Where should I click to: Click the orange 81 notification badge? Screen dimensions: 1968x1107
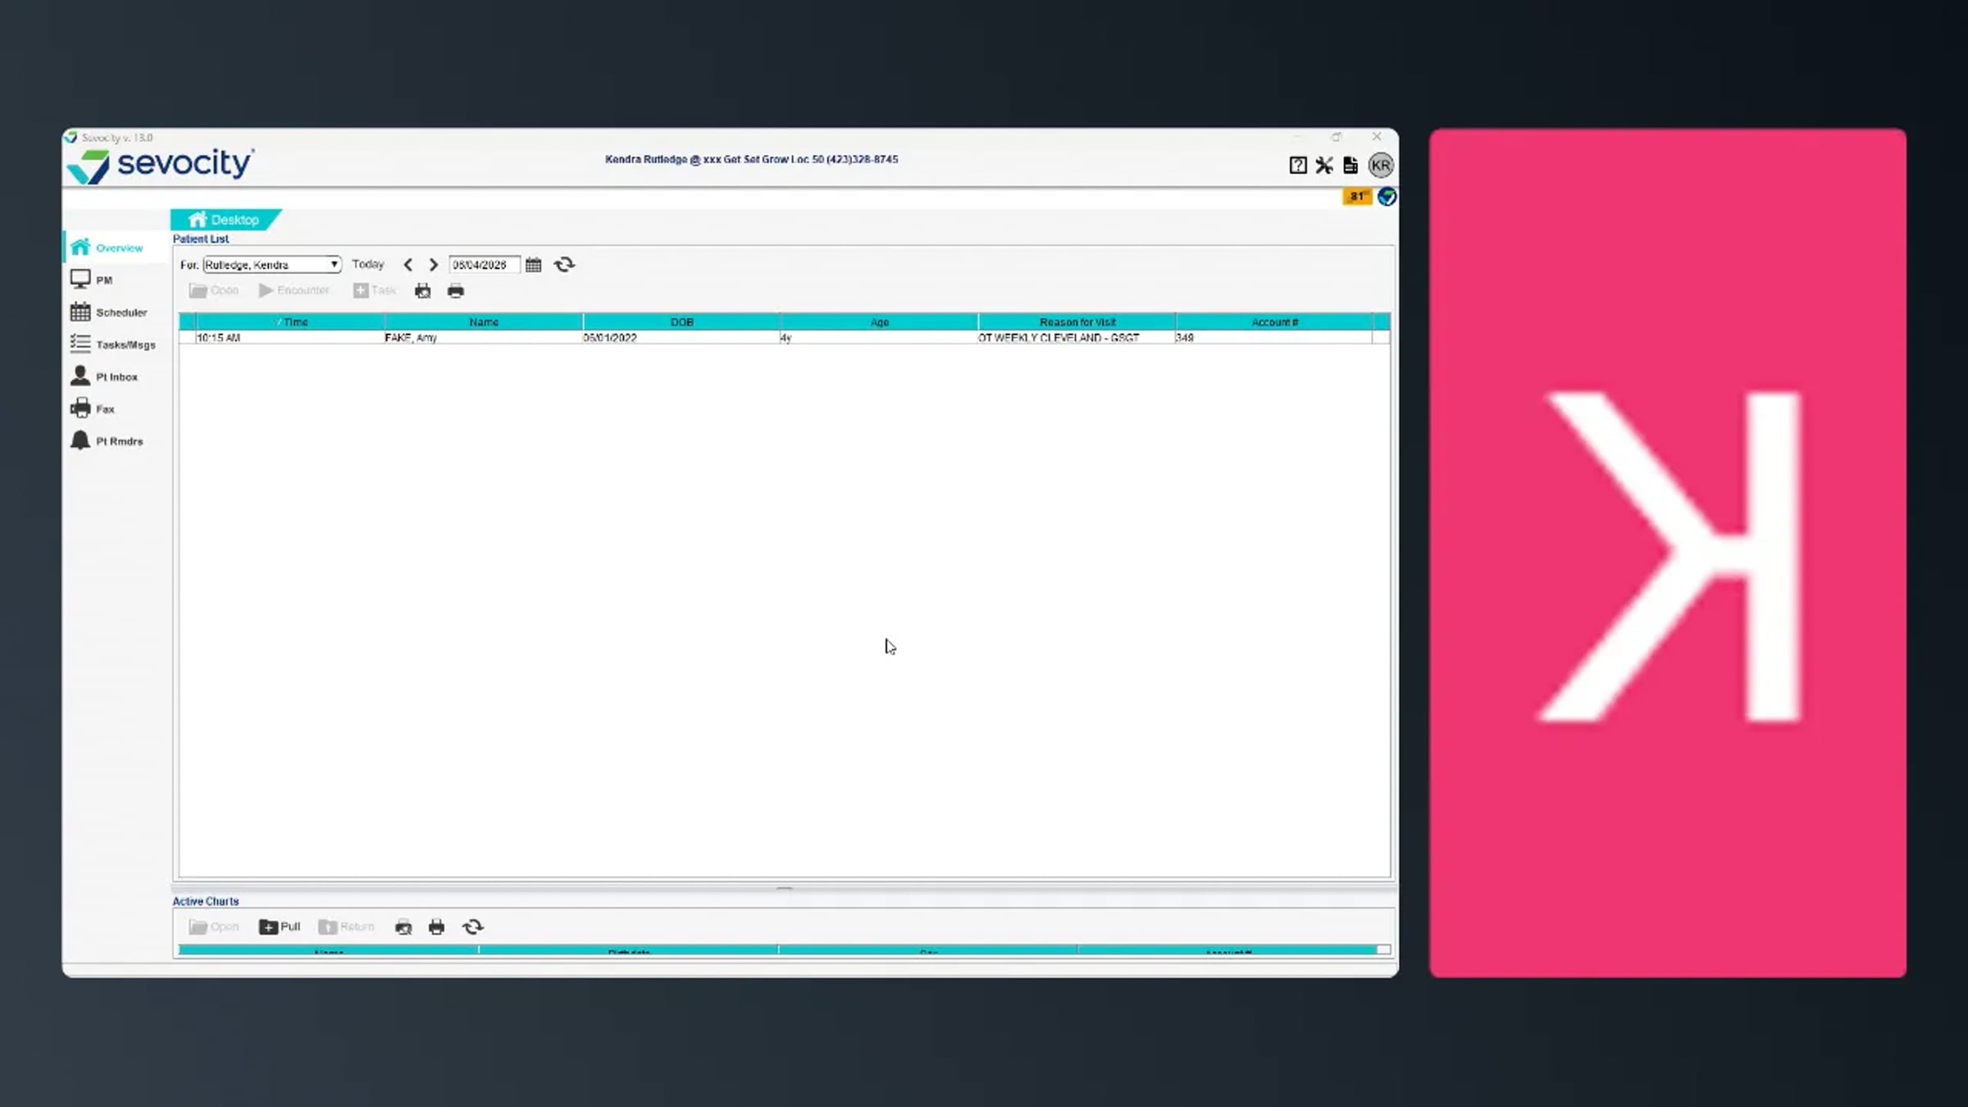click(x=1357, y=197)
